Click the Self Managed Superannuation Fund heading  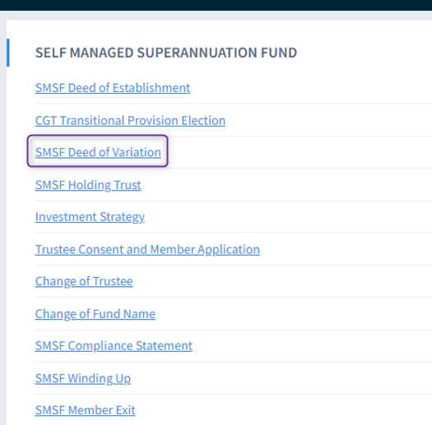point(166,53)
